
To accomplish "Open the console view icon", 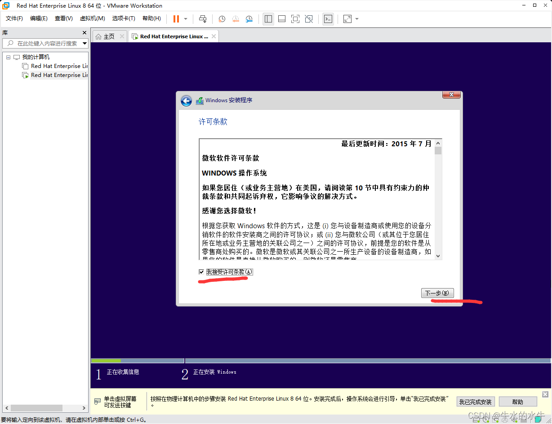I will tap(328, 19).
